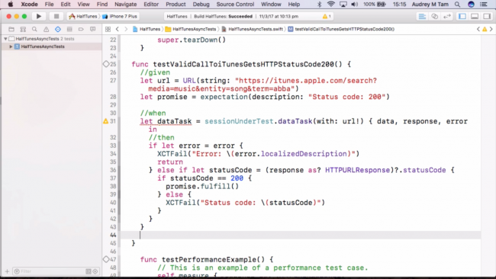
Task: Open the Xcode application menu
Action: pos(30,4)
